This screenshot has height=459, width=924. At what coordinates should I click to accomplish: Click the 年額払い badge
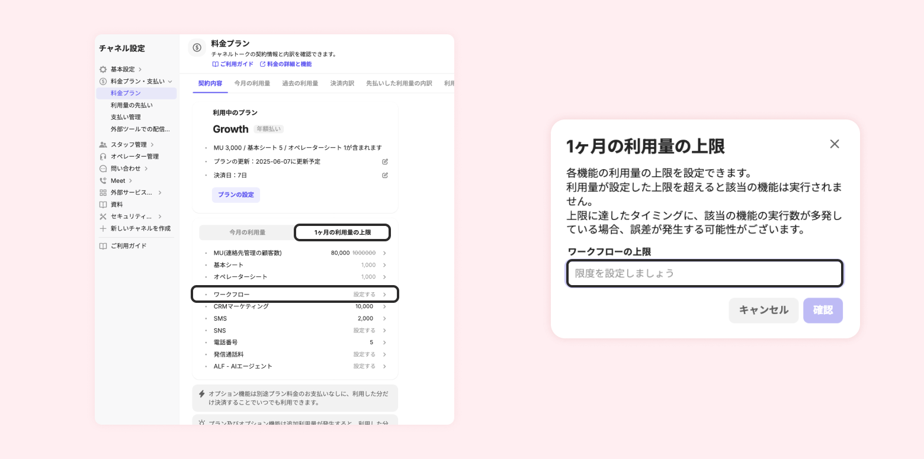point(268,129)
